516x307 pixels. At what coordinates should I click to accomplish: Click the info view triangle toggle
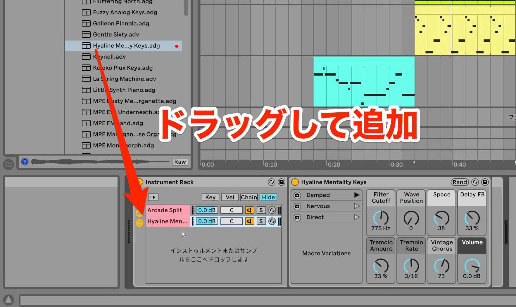click(x=8, y=300)
